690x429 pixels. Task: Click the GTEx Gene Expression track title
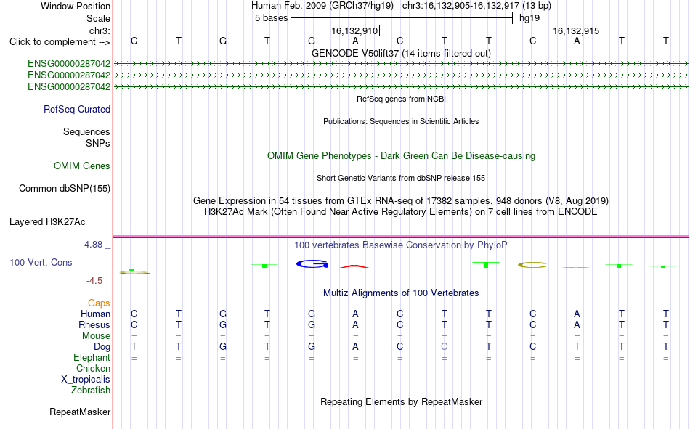tap(401, 200)
